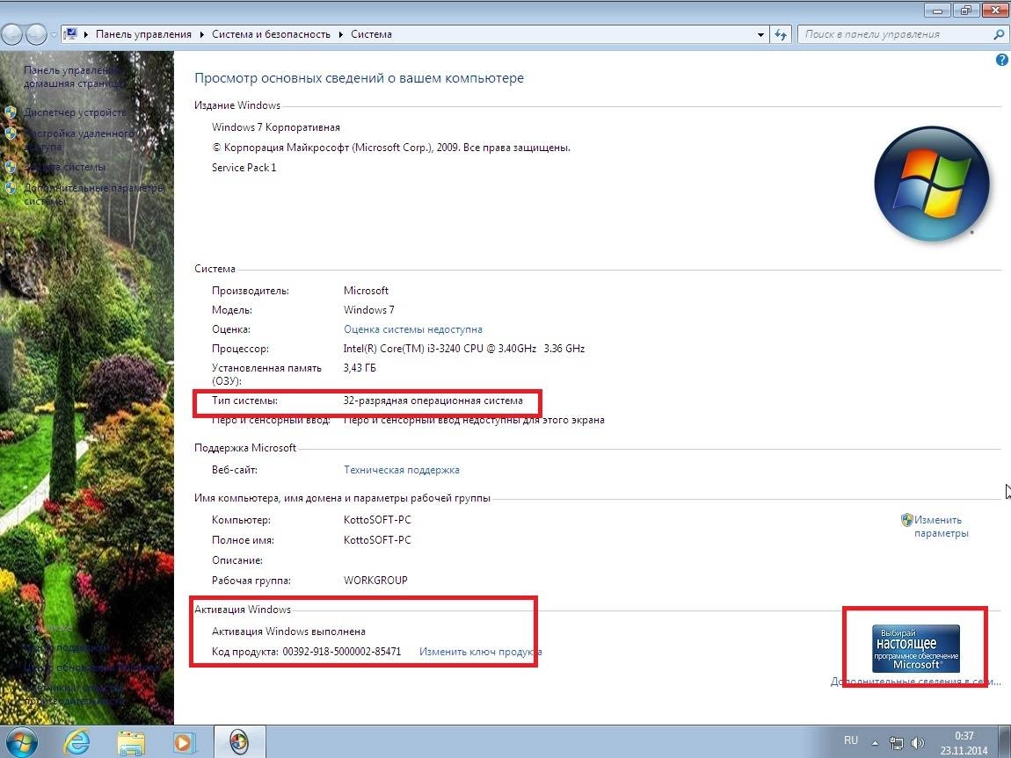Image resolution: width=1011 pixels, height=758 pixels.
Task: Open Диспетчер устройств in the sidebar
Action: point(75,112)
